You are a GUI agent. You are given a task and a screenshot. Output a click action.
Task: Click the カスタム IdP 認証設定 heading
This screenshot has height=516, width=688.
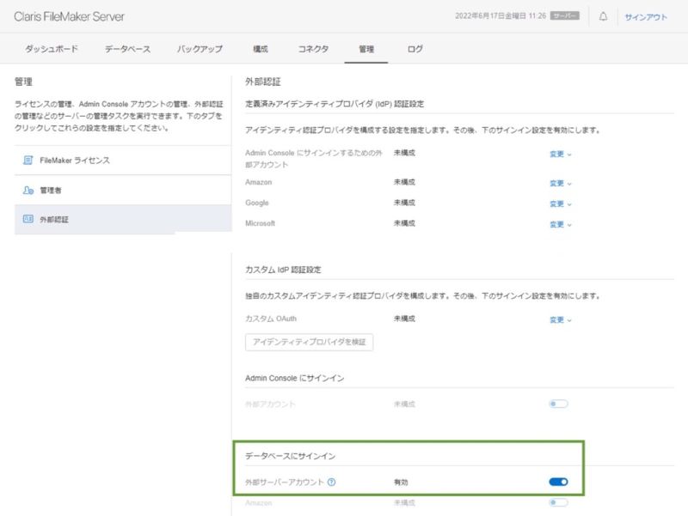(x=283, y=270)
